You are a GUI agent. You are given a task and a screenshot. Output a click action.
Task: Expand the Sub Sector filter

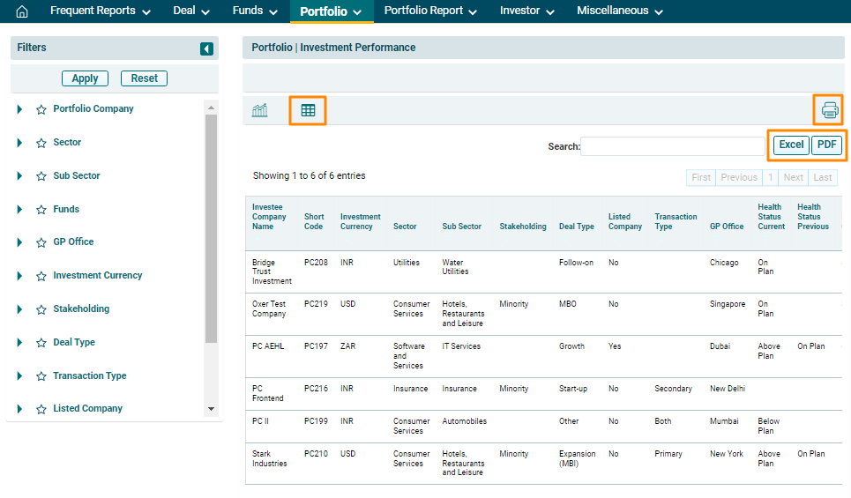tap(19, 176)
